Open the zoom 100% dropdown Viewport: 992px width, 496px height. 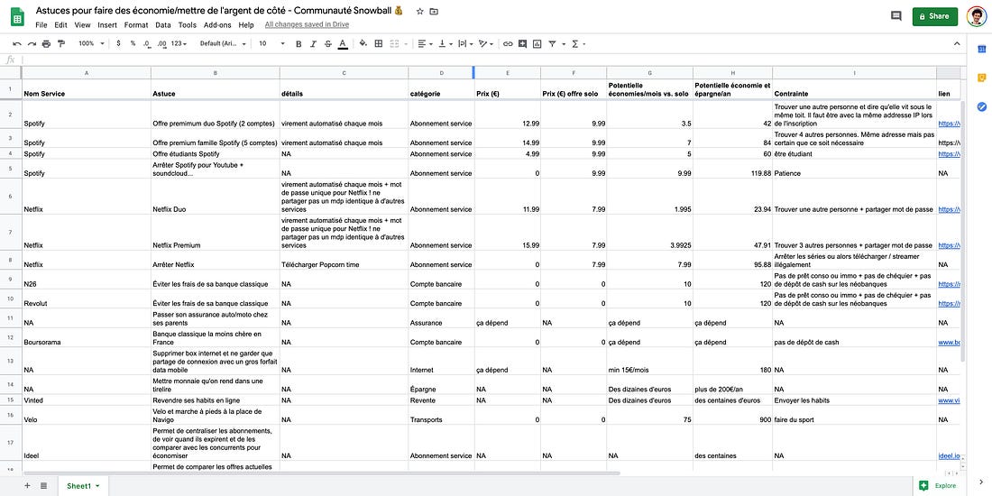(90, 43)
